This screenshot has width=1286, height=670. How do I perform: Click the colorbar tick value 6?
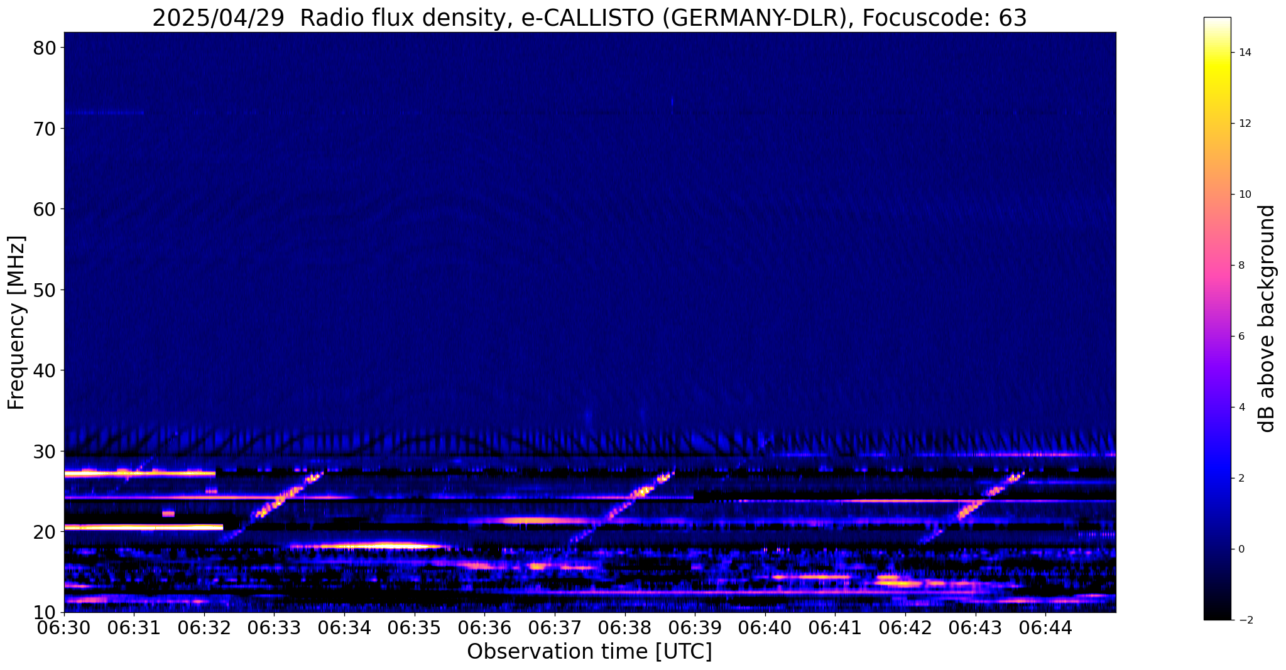(x=1241, y=337)
